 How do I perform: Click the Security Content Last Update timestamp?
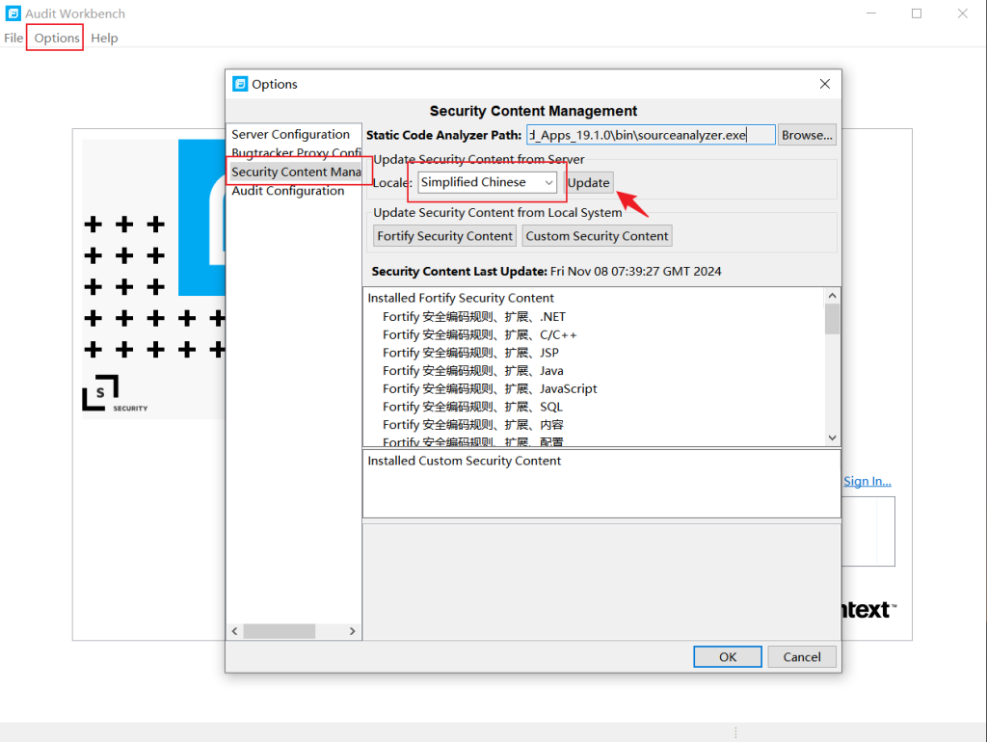pos(636,271)
